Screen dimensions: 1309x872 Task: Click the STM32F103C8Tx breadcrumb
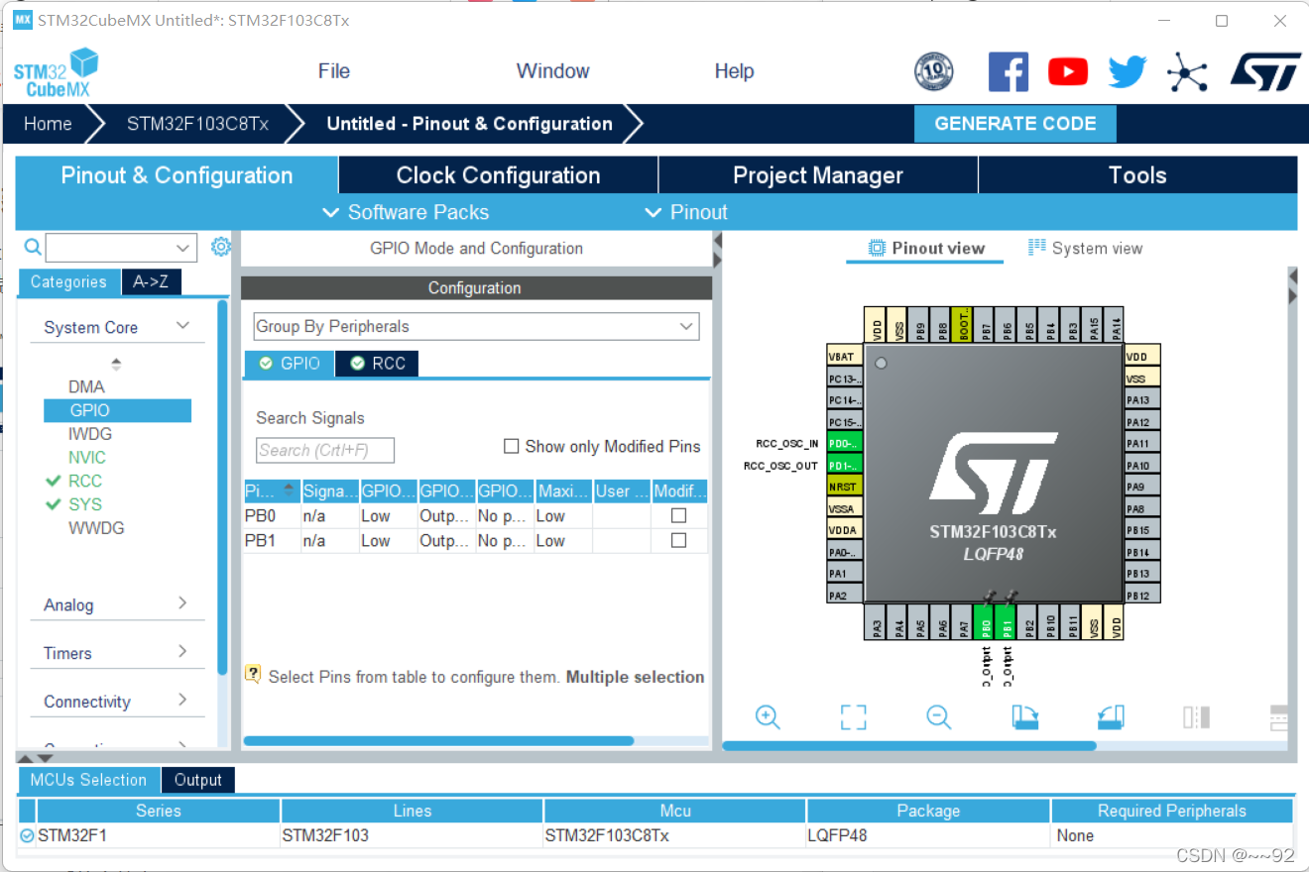[197, 124]
